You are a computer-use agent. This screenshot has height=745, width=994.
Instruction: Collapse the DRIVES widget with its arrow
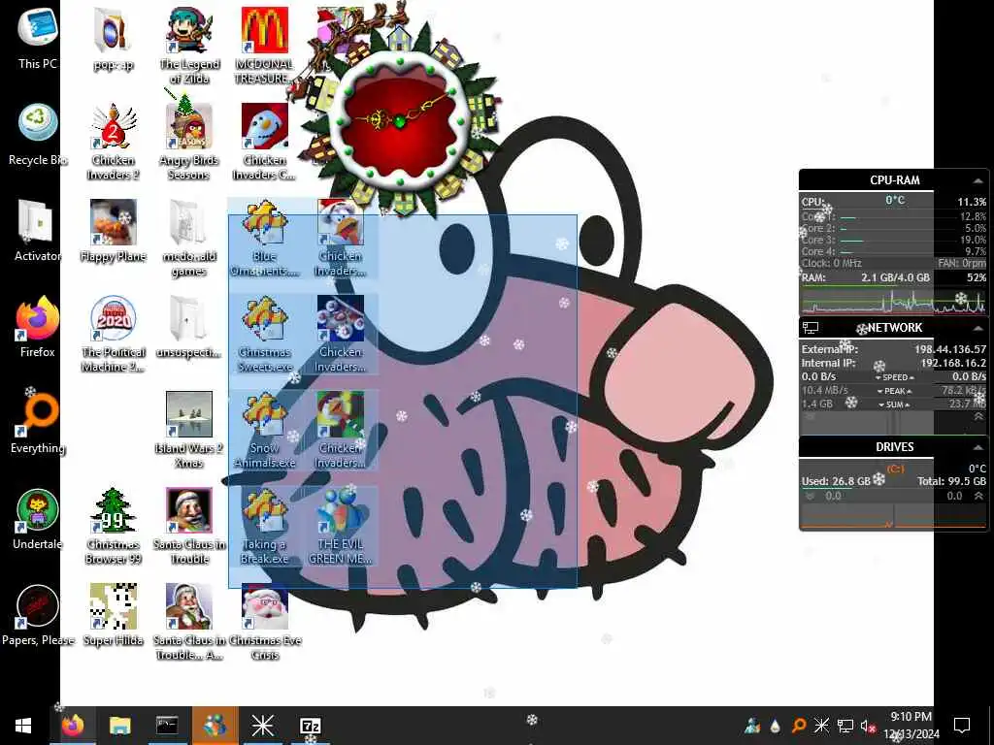click(x=977, y=447)
